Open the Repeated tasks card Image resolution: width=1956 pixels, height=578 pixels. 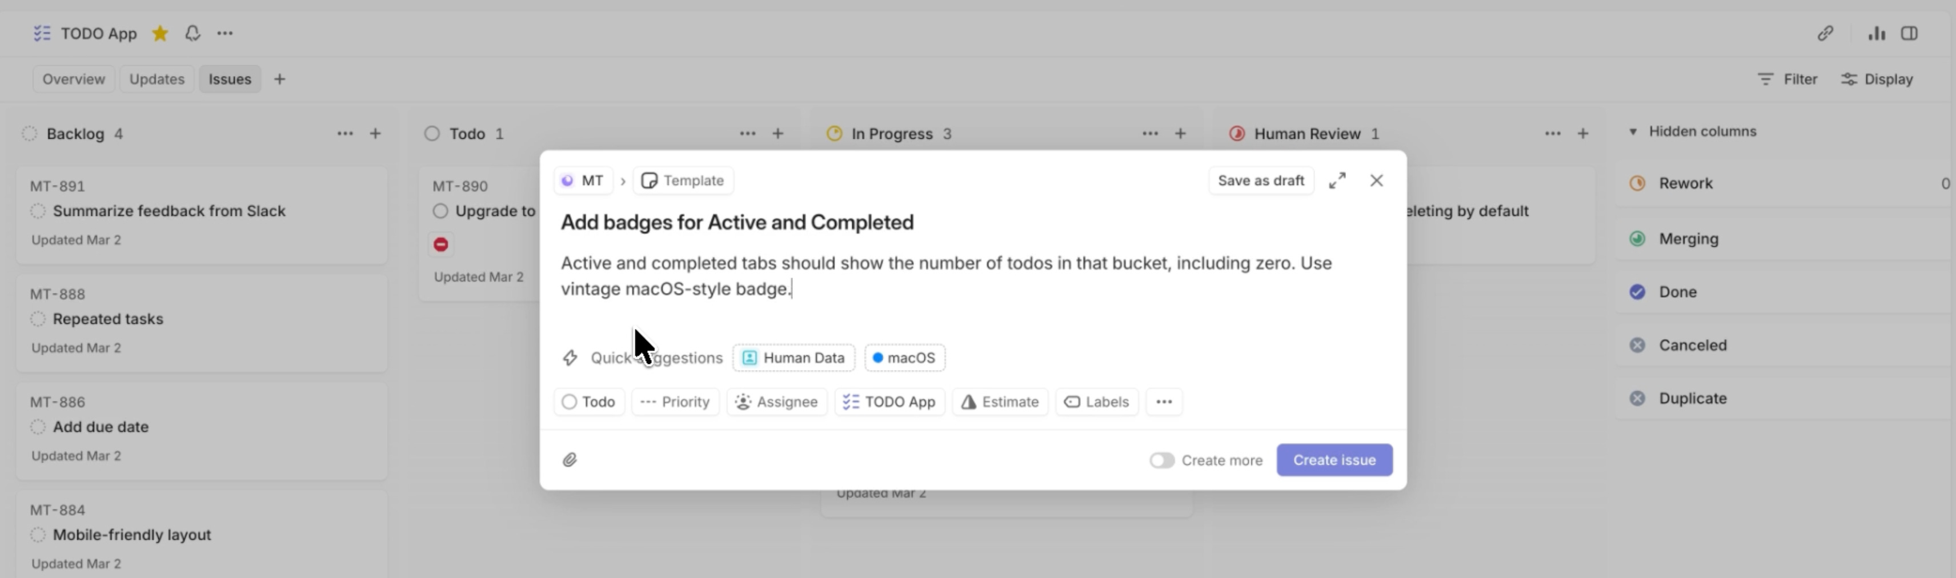pyautogui.click(x=202, y=324)
